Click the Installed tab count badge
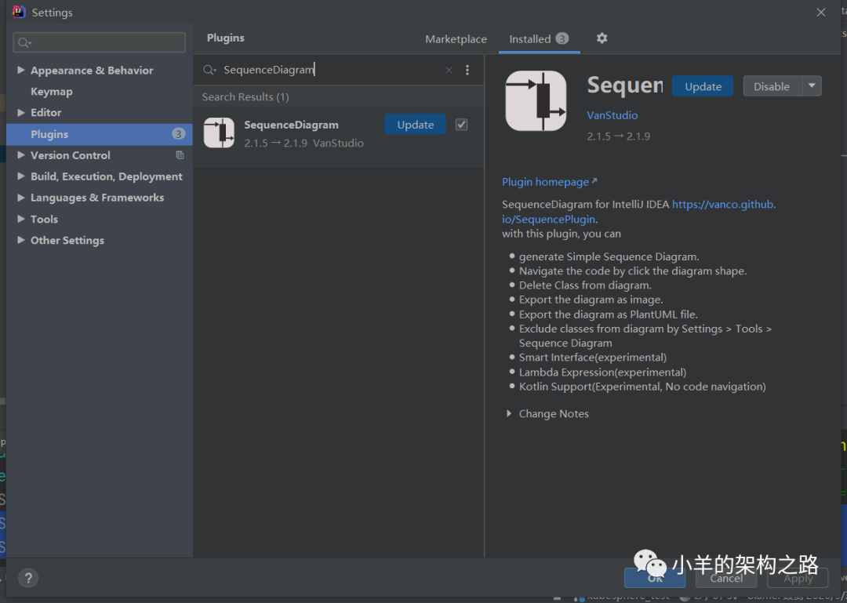The image size is (847, 603). point(562,39)
